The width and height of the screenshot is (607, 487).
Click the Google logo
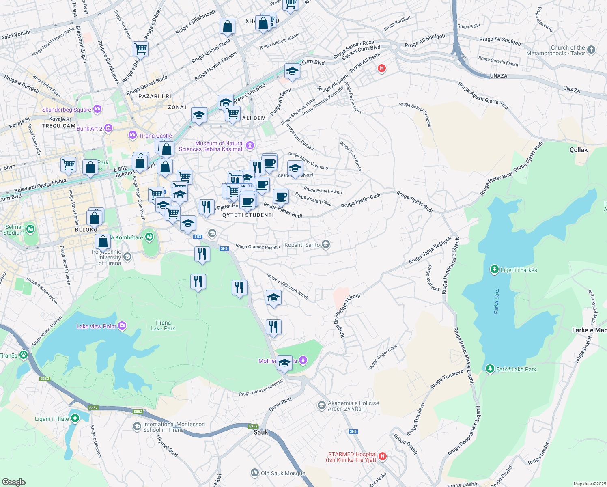[13, 482]
